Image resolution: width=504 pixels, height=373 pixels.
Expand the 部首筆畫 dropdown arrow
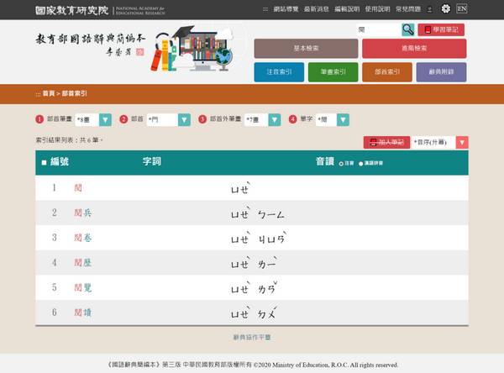(x=105, y=119)
